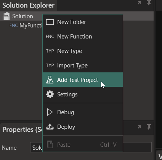
Task: Click the TYP icon beside Import Type
Action: coord(50,66)
